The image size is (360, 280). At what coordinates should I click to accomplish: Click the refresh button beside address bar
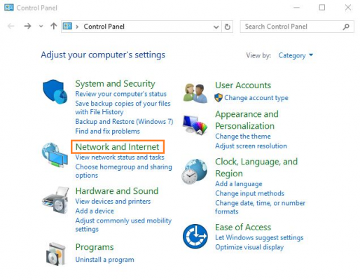tap(227, 27)
